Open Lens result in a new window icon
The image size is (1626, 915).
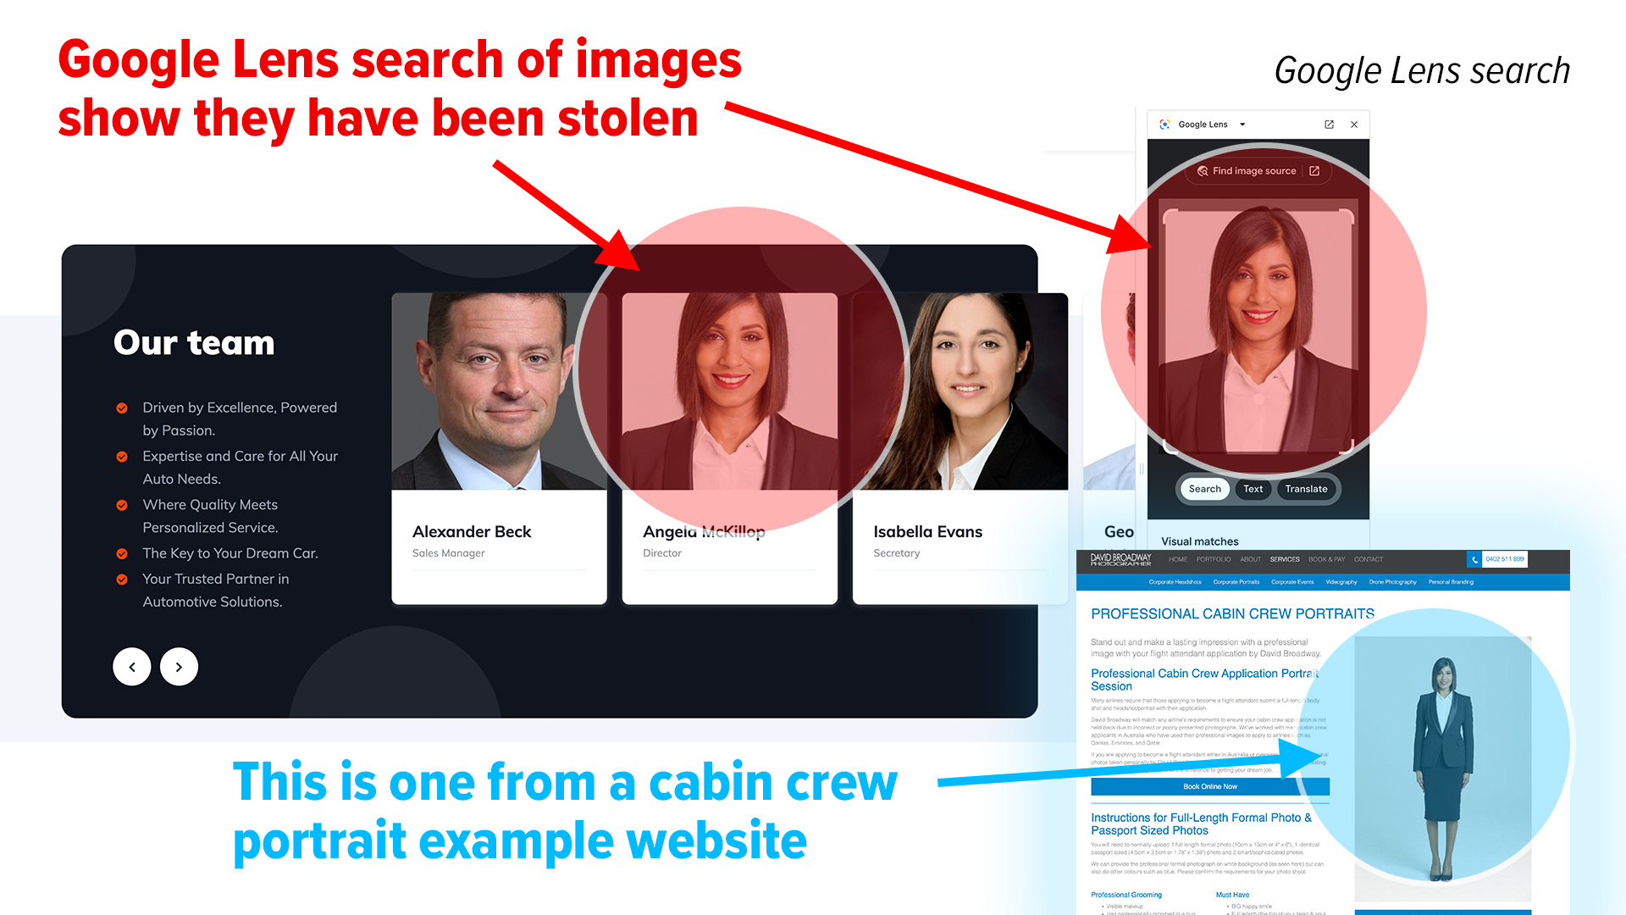pyautogui.click(x=1330, y=125)
